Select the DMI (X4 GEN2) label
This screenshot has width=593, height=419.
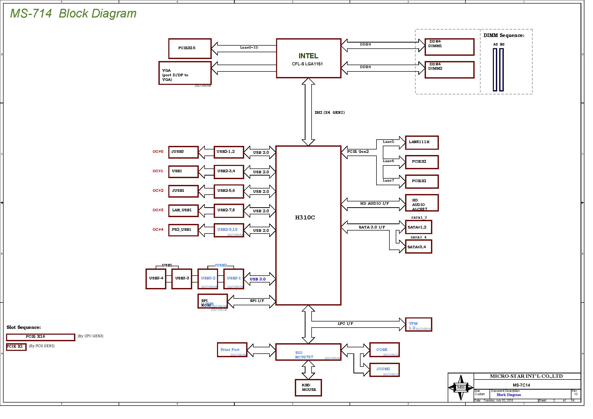tap(330, 112)
